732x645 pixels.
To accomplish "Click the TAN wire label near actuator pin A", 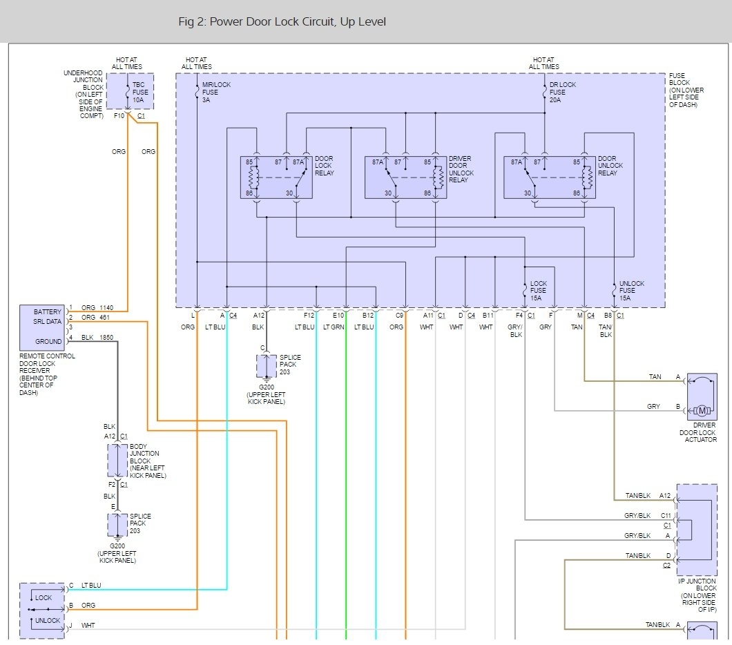I will [x=655, y=376].
